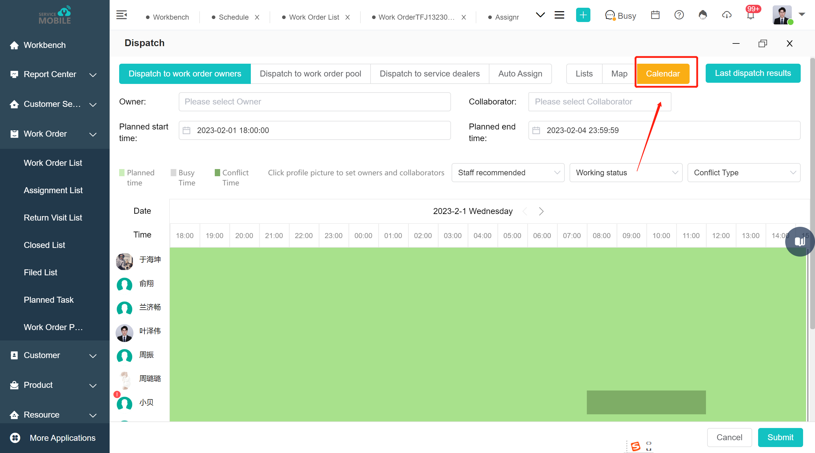The width and height of the screenshot is (815, 453).
Task: Expand Resource sidebar menu
Action: click(x=55, y=415)
